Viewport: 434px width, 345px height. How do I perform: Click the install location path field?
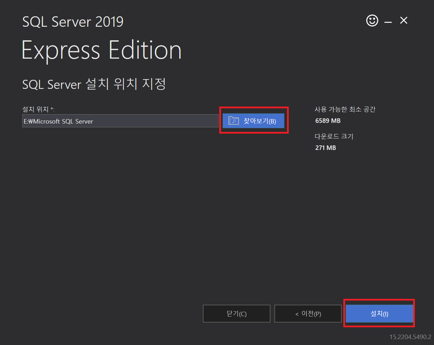pos(120,121)
